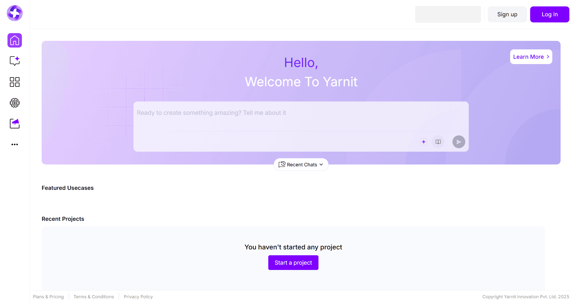The height and width of the screenshot is (302, 571).
Task: Focus the 'Ready to create something amazing' prompt field
Action: coord(301,116)
